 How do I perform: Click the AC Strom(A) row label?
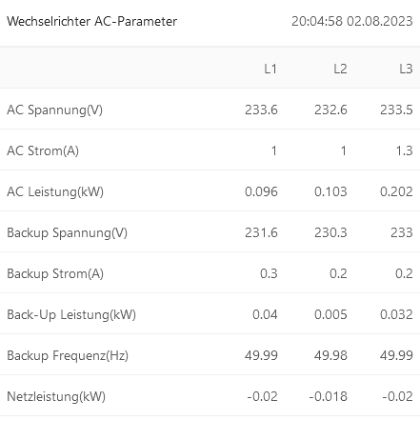(43, 150)
